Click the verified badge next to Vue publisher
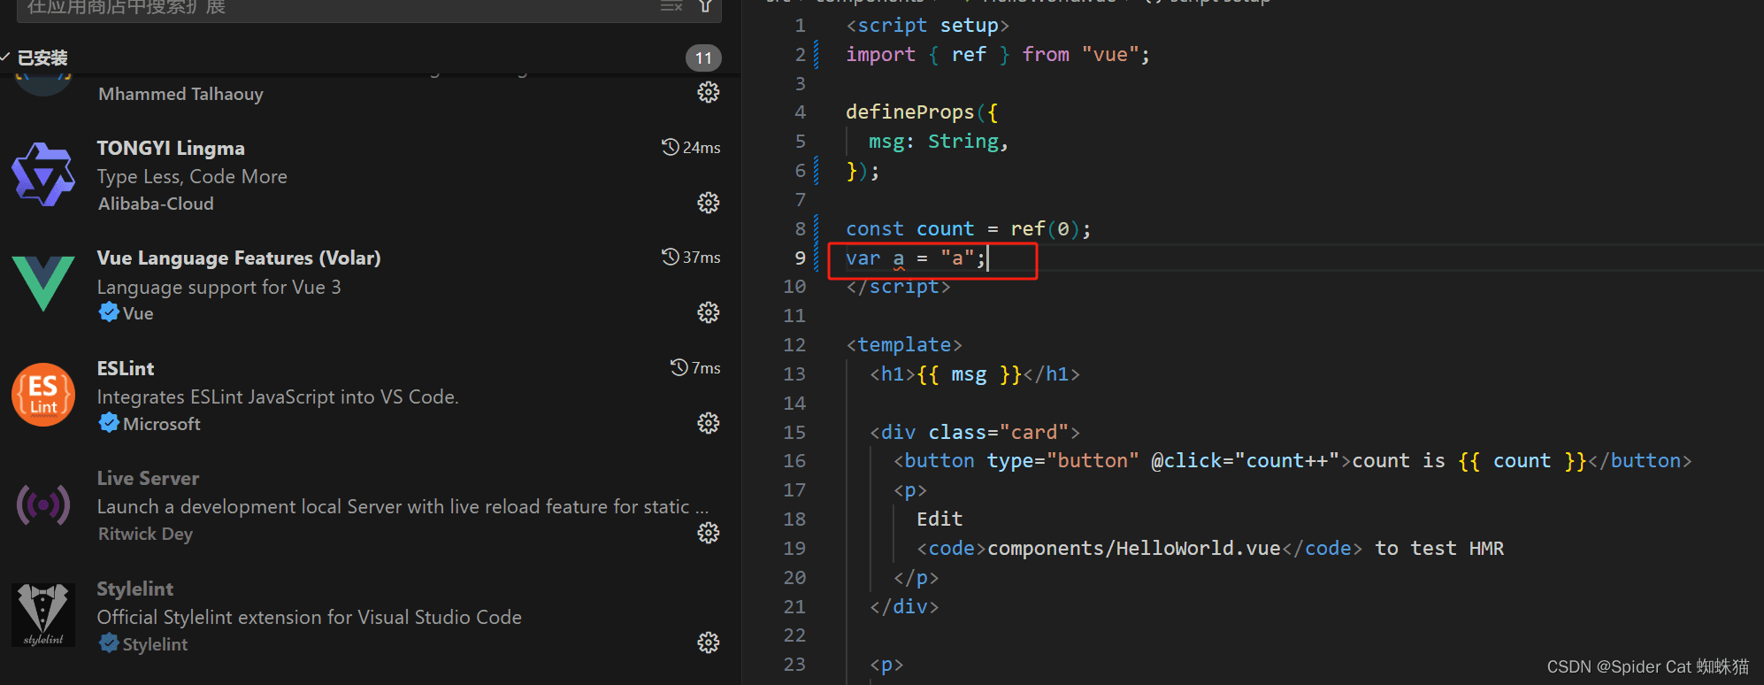This screenshot has width=1764, height=685. tap(109, 312)
